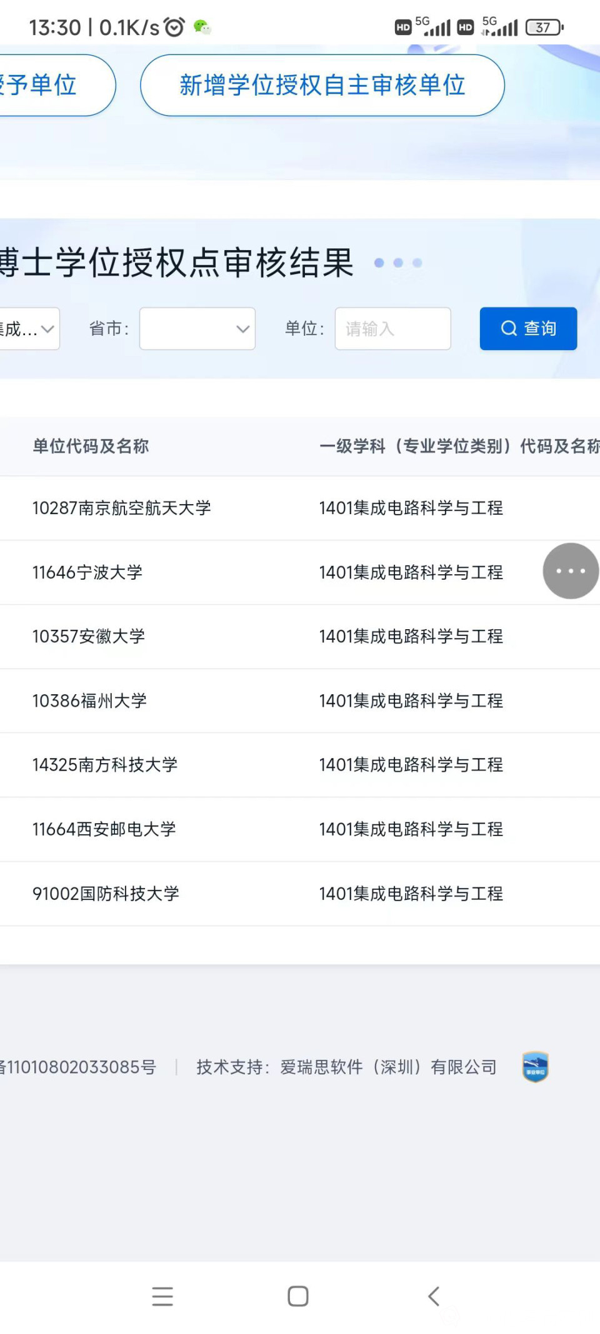Select 新增学位授权自主审核单位 tab
Image resolution: width=600 pixels, height=1334 pixels.
322,85
